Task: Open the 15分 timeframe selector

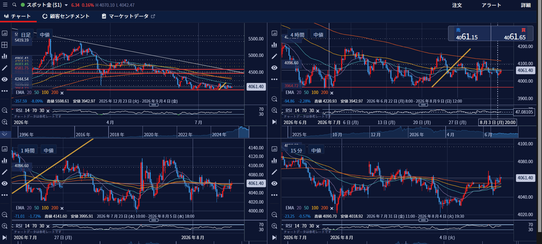Action: [x=296, y=150]
